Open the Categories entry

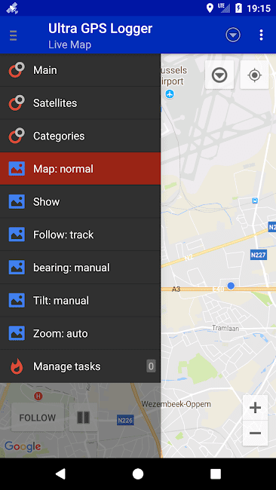click(x=81, y=136)
